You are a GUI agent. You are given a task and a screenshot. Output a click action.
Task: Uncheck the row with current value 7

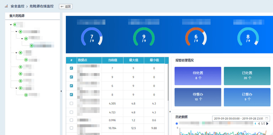(x=71, y=68)
